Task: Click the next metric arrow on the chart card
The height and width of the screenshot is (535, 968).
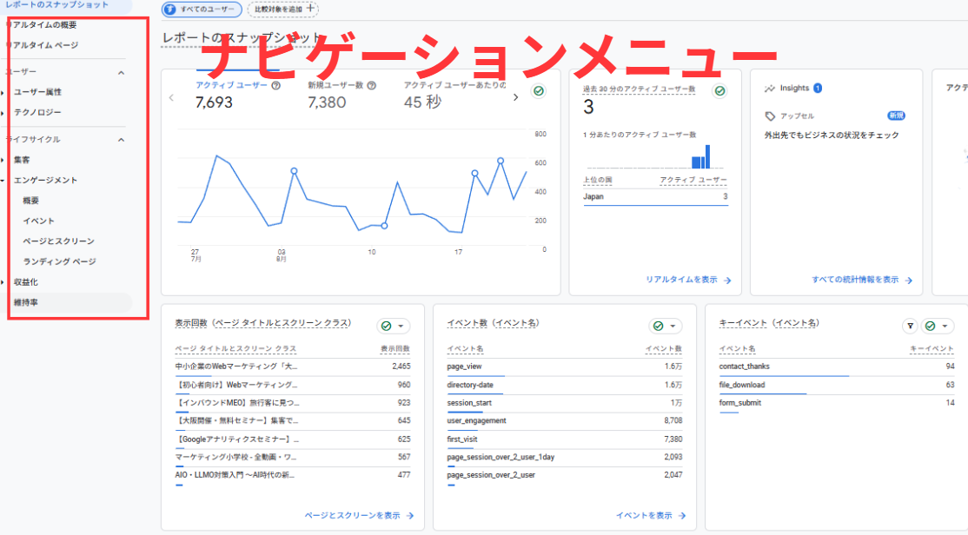Action: click(x=515, y=97)
